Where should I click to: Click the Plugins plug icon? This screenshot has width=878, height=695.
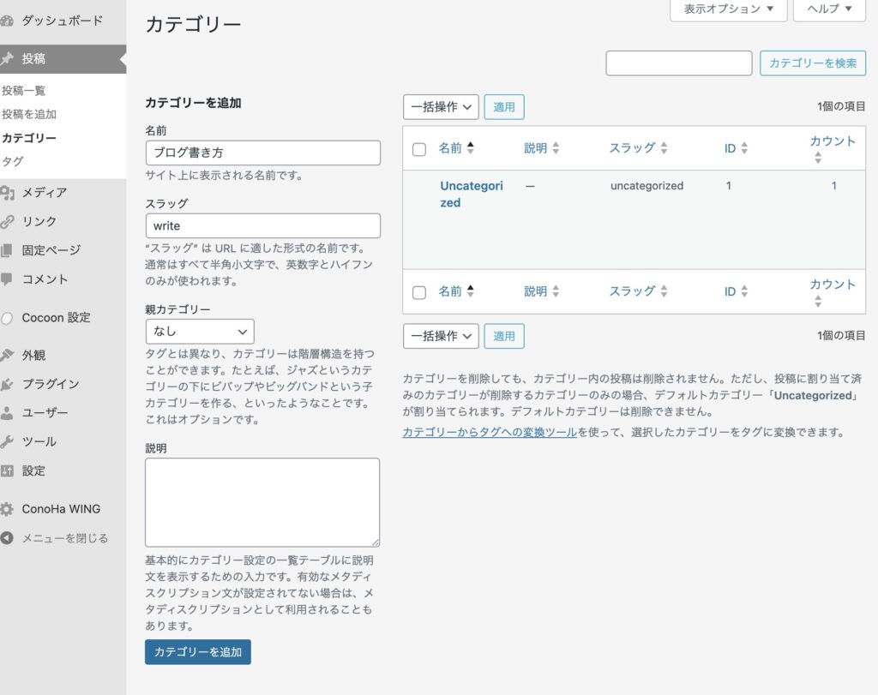pos(7,384)
